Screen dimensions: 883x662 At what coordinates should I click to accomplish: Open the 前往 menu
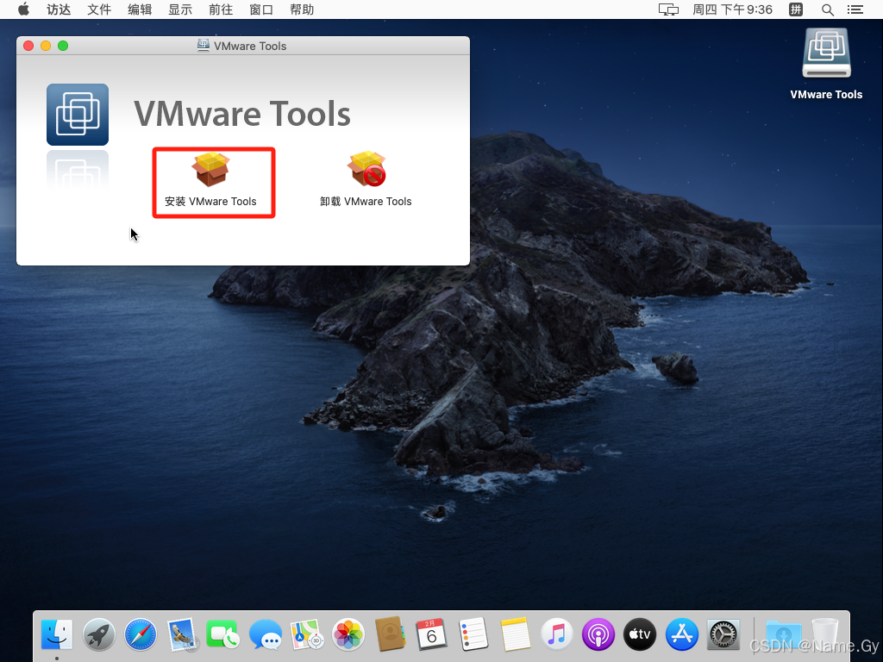[x=221, y=9]
